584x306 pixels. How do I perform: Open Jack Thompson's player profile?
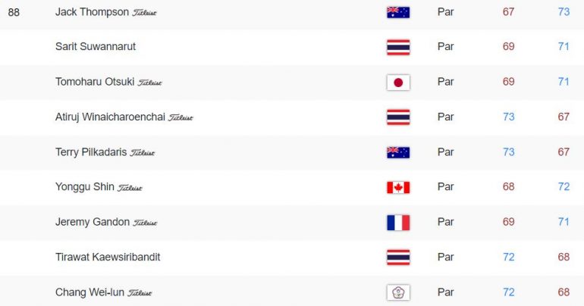[x=92, y=12]
